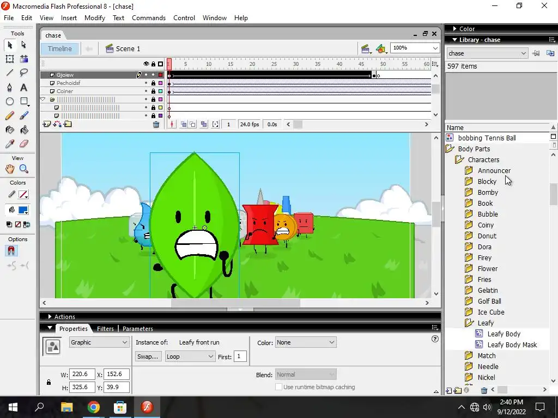
Task: Select the Eyedropper tool
Action: [x=10, y=144]
